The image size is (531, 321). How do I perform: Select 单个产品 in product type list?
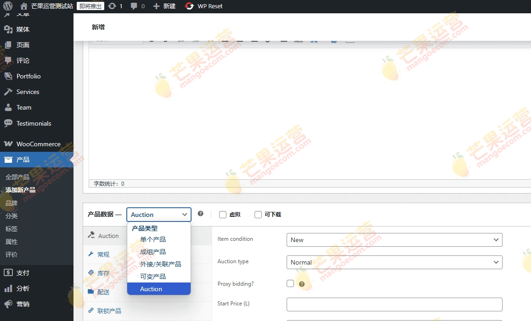click(x=159, y=239)
